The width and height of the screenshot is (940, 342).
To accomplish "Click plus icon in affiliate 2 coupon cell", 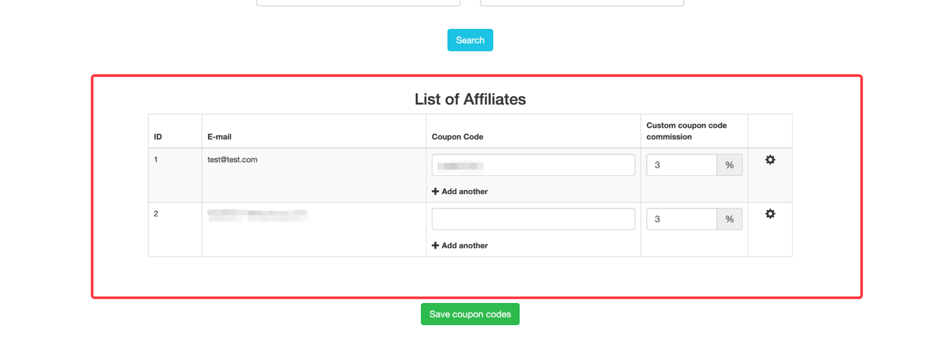I will 435,245.
